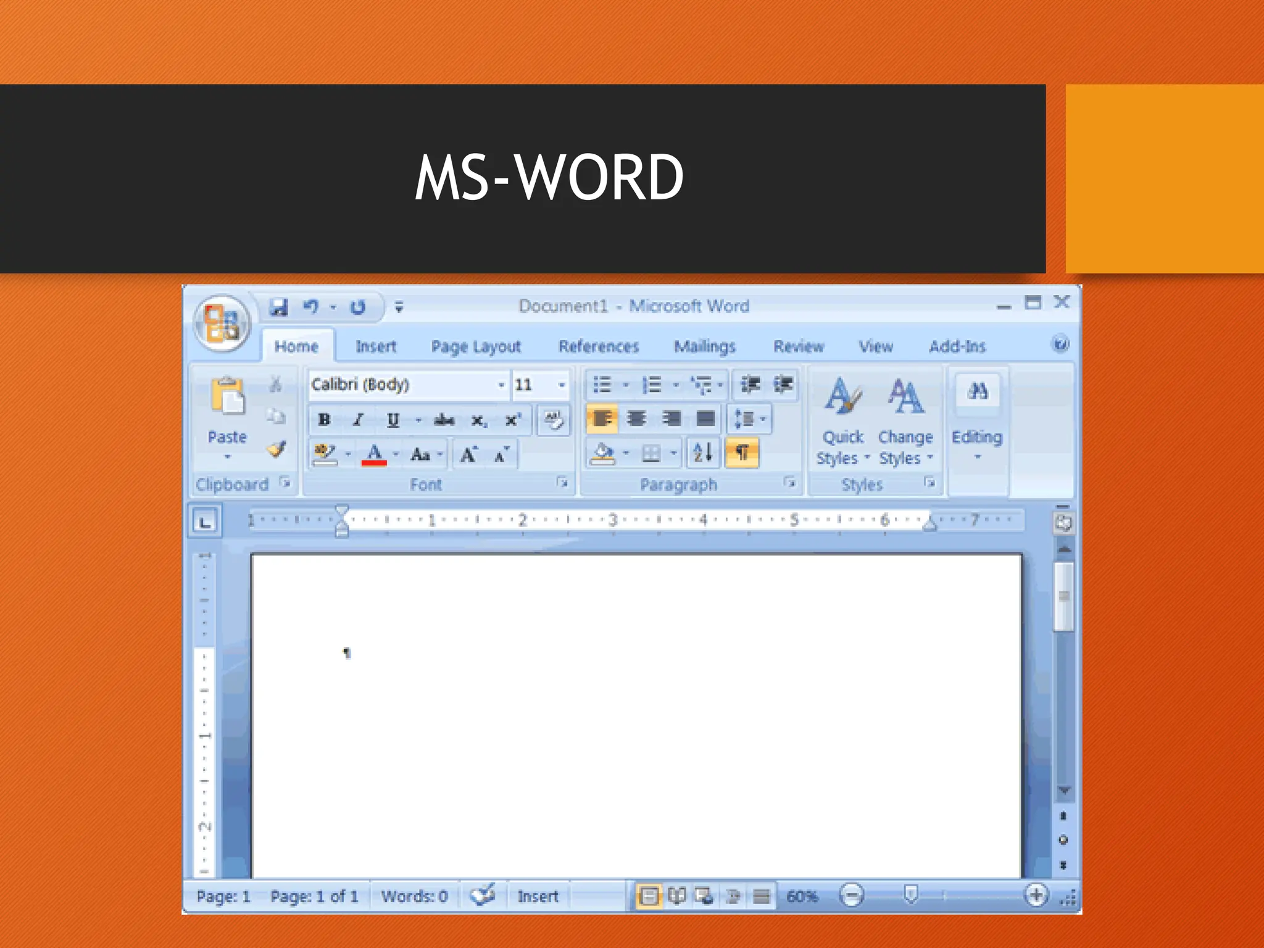Toggle Italic formatting
Viewport: 1264px width, 948px height.
point(357,420)
